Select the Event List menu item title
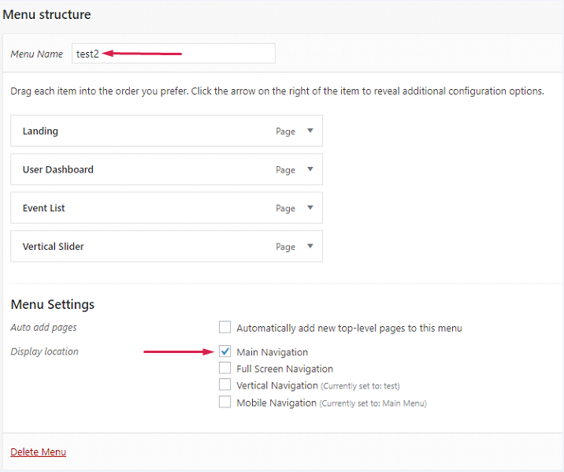The image size is (564, 472). coord(43,209)
